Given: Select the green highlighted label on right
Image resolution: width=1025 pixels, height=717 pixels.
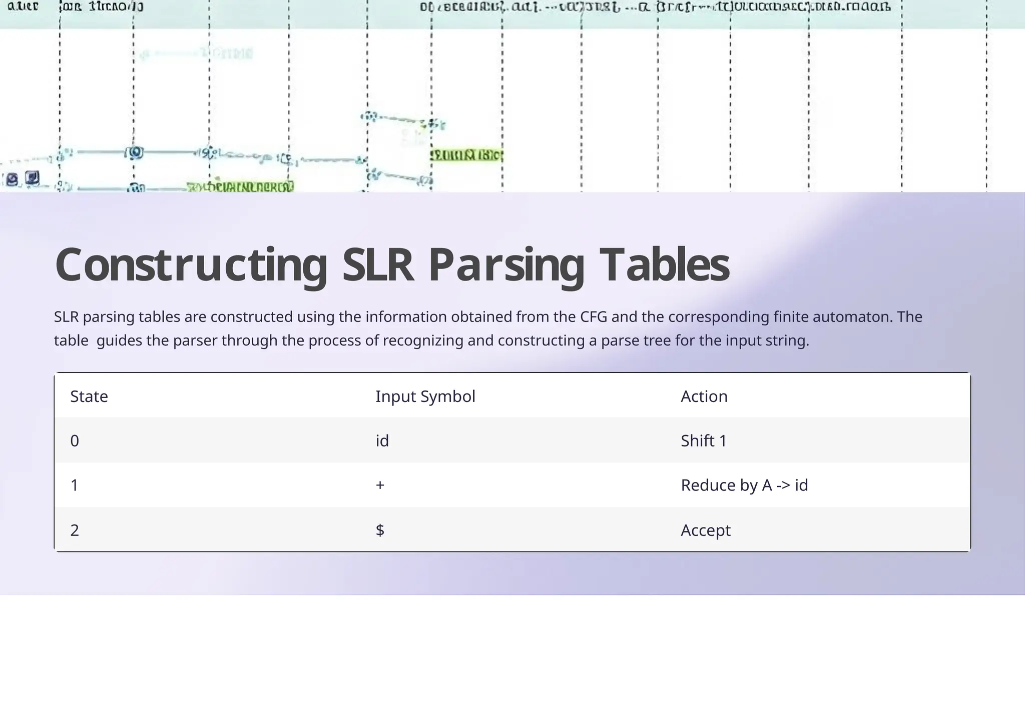Looking at the screenshot, I should tap(466, 155).
